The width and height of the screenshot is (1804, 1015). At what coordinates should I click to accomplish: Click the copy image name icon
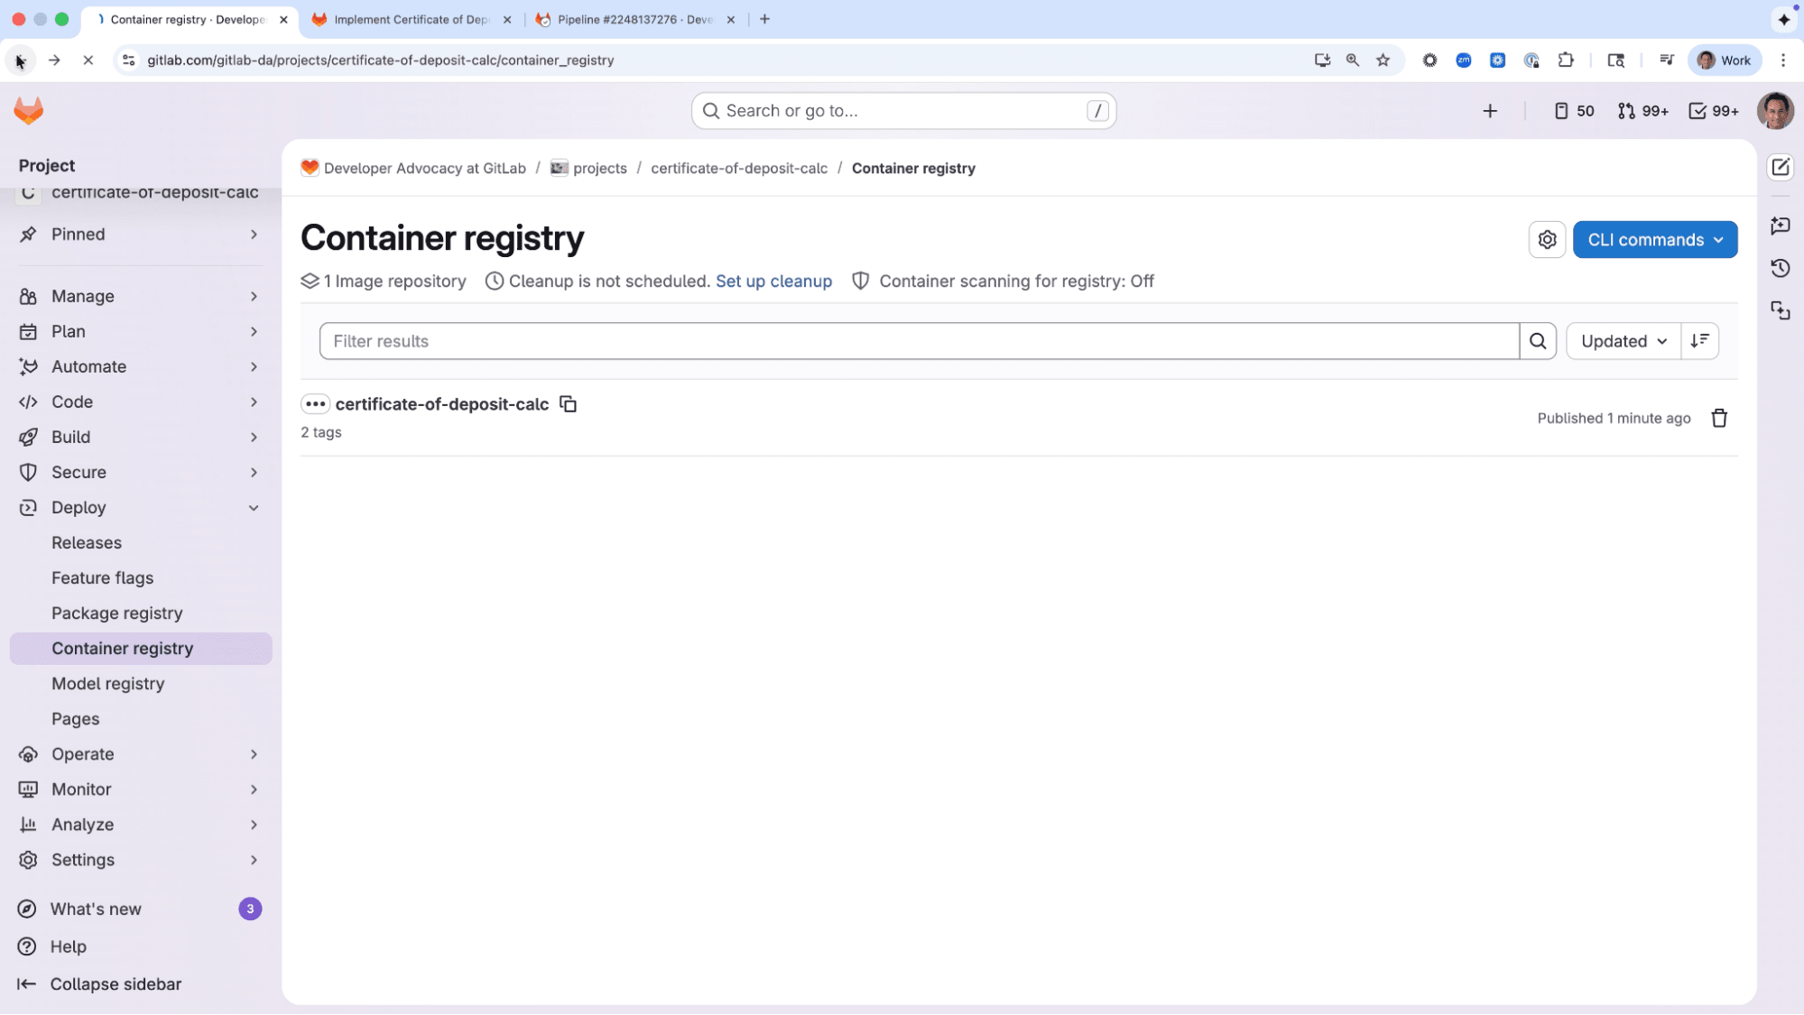(x=569, y=404)
